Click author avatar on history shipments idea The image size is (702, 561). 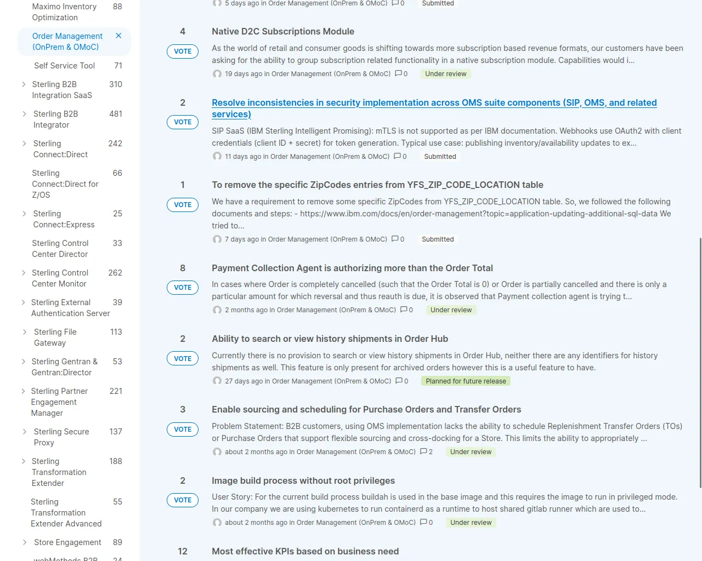tap(217, 381)
